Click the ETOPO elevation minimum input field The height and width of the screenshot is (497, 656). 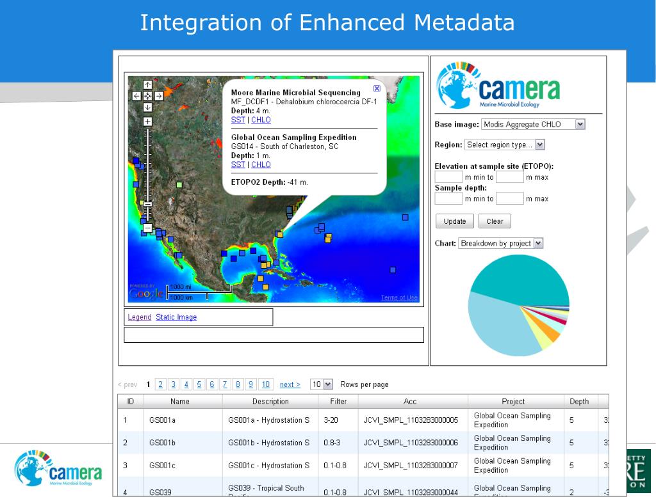(x=448, y=177)
